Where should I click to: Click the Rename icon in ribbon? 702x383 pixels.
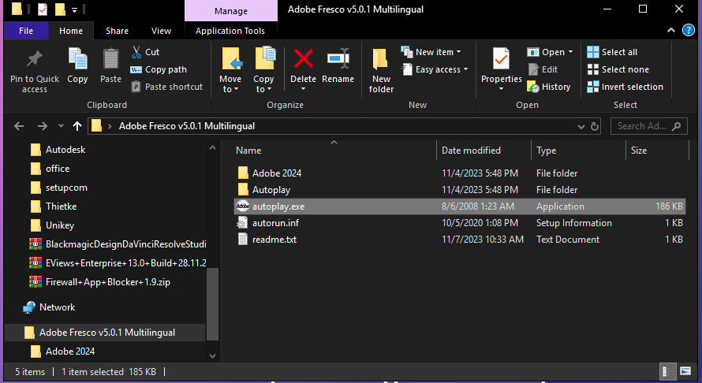[338, 60]
